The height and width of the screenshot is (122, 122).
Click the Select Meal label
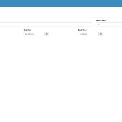101,20
